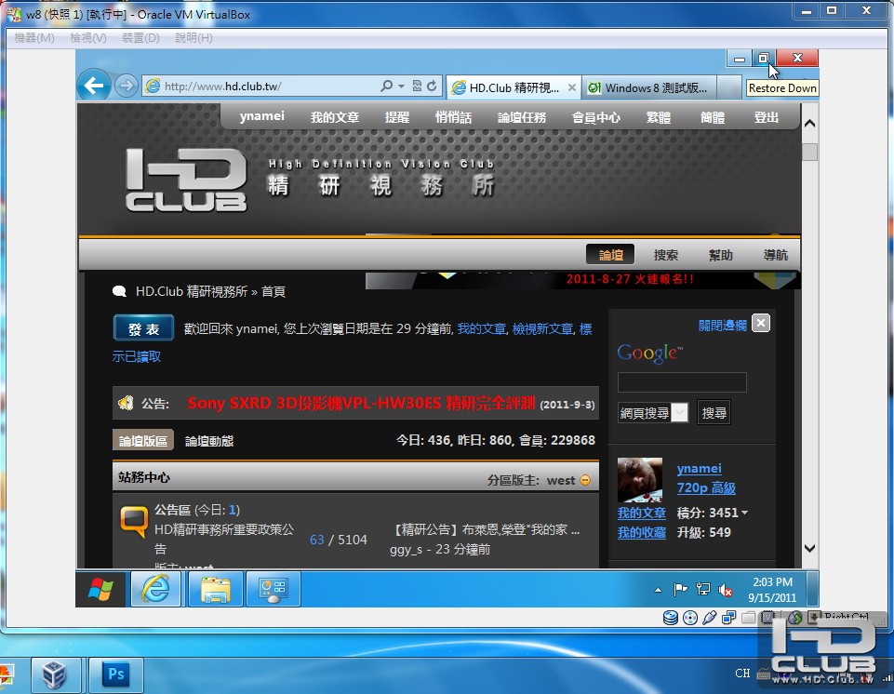
Task: Open the 說明(H) menu
Action: tap(193, 38)
